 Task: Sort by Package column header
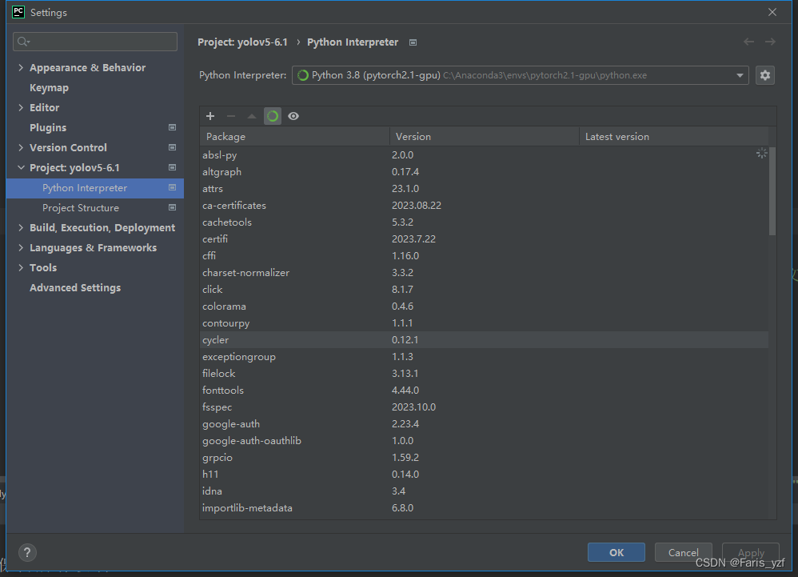[x=295, y=137]
